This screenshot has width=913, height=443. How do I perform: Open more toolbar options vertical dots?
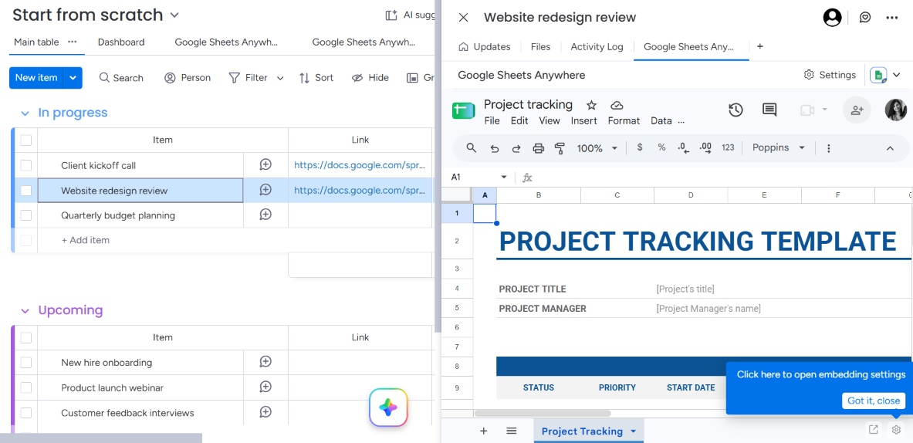829,148
